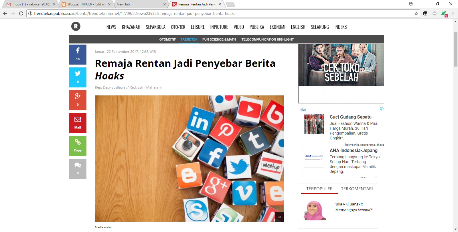Screen dimensions: 458x232
Task: Open the ad info icon near Iklan
Action: click(x=382, y=109)
